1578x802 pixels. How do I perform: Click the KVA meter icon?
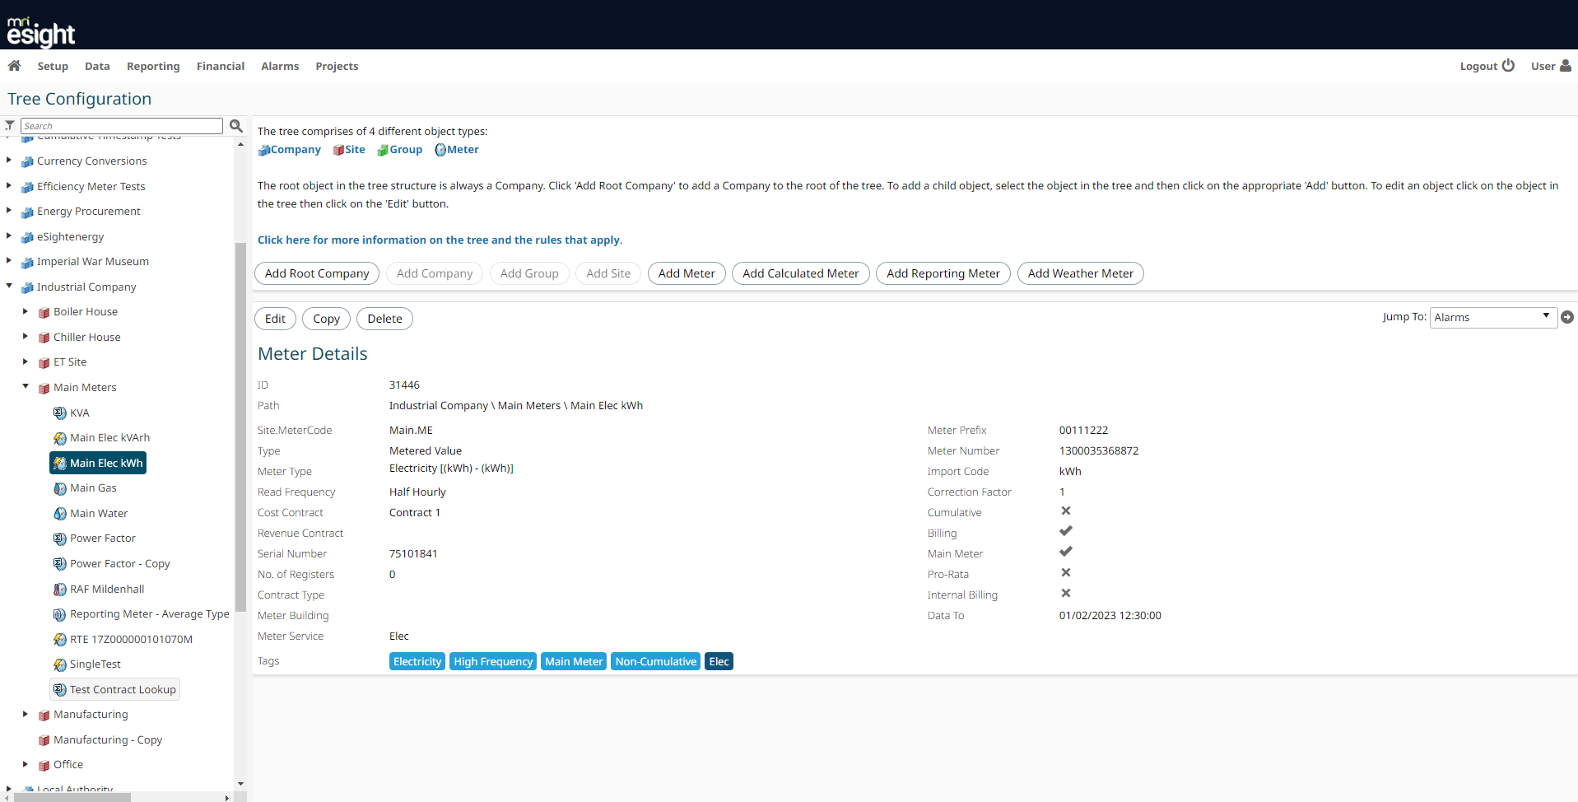tap(60, 413)
